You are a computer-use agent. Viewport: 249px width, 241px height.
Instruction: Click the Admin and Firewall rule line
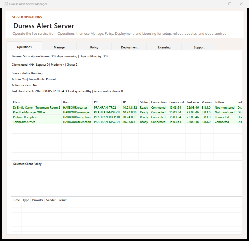pos(34,79)
